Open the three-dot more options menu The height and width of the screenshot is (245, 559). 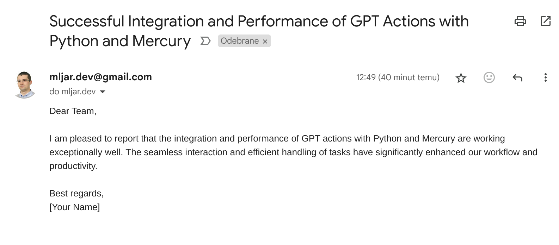coord(545,77)
